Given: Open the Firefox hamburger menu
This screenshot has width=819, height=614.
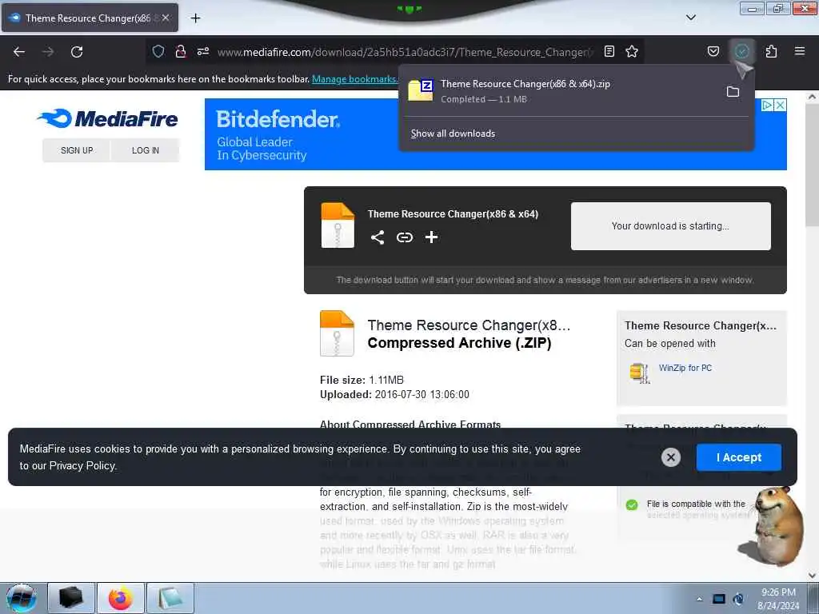Looking at the screenshot, I should [800, 51].
